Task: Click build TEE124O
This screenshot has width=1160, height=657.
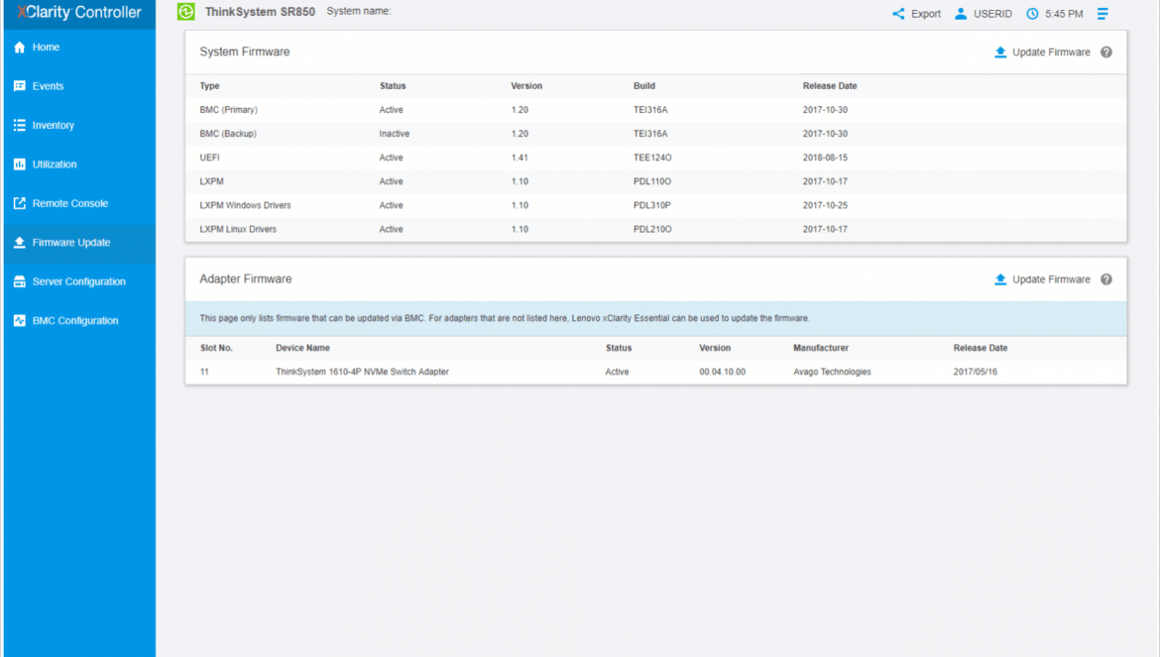Action: click(x=651, y=158)
